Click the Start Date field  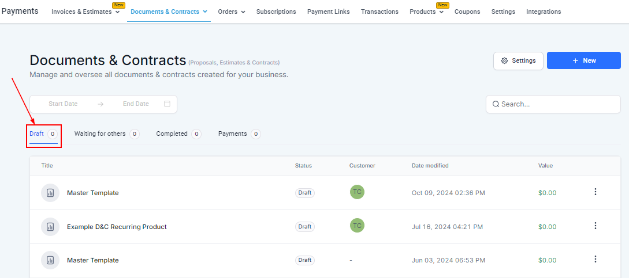[63, 104]
